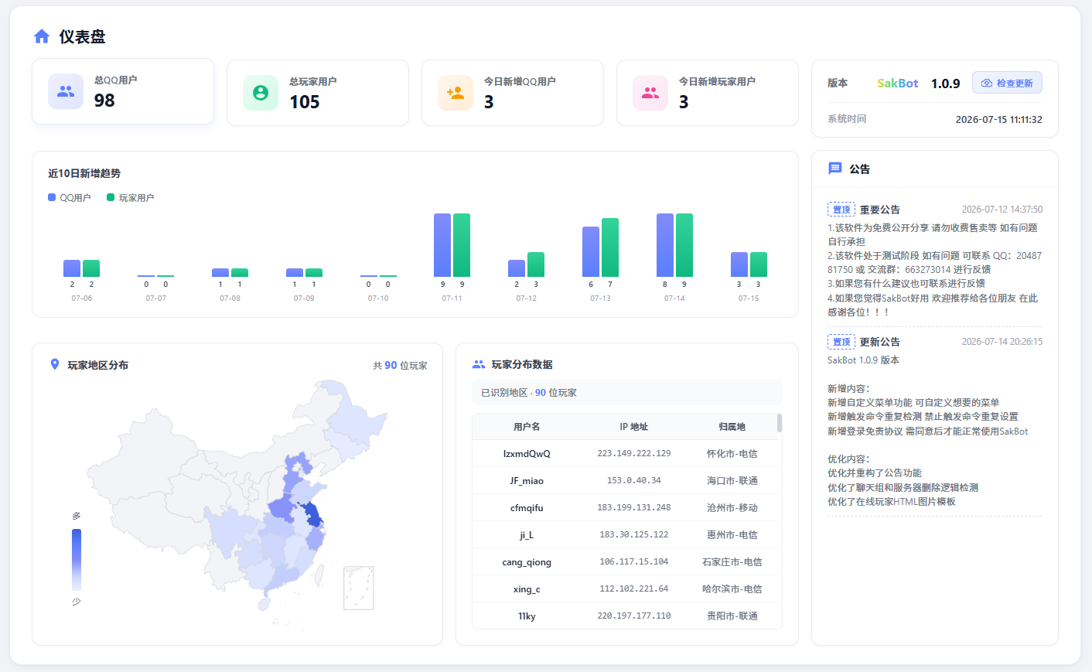Click the 07-12 date axis label

coord(527,298)
